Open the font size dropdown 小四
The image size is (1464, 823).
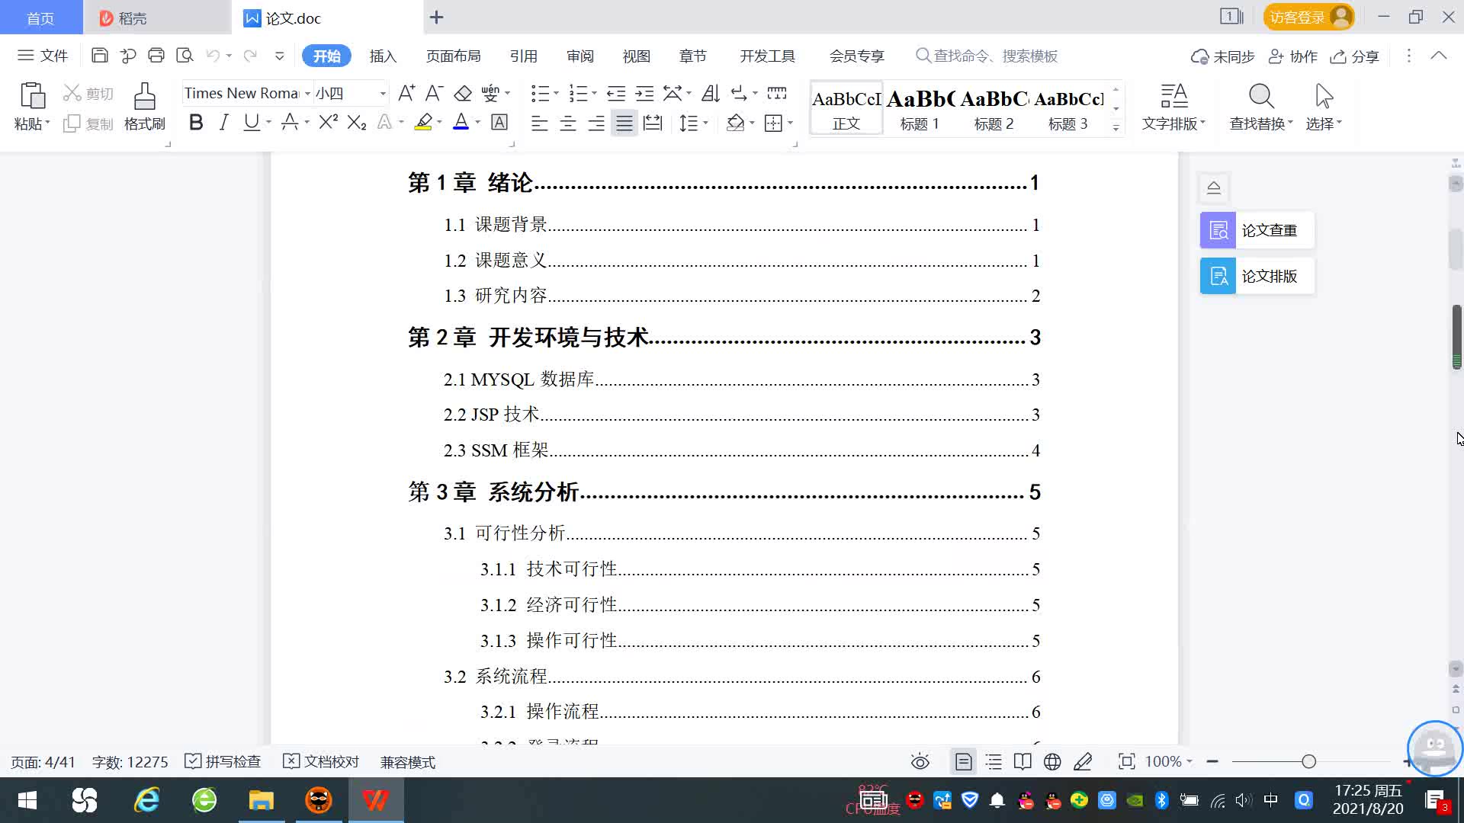pos(382,94)
